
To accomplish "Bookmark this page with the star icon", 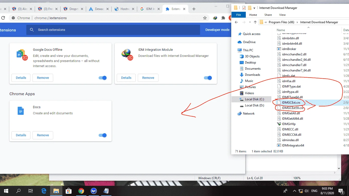I will [205, 18].
